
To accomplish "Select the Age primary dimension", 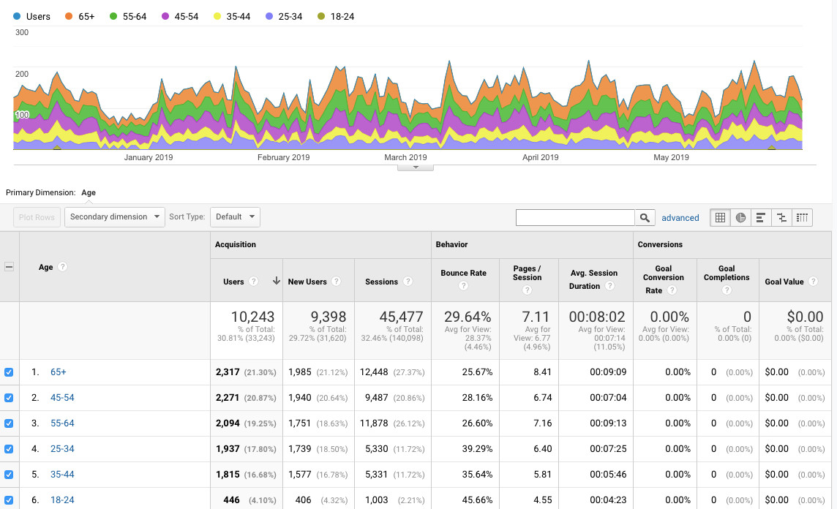I will point(89,193).
